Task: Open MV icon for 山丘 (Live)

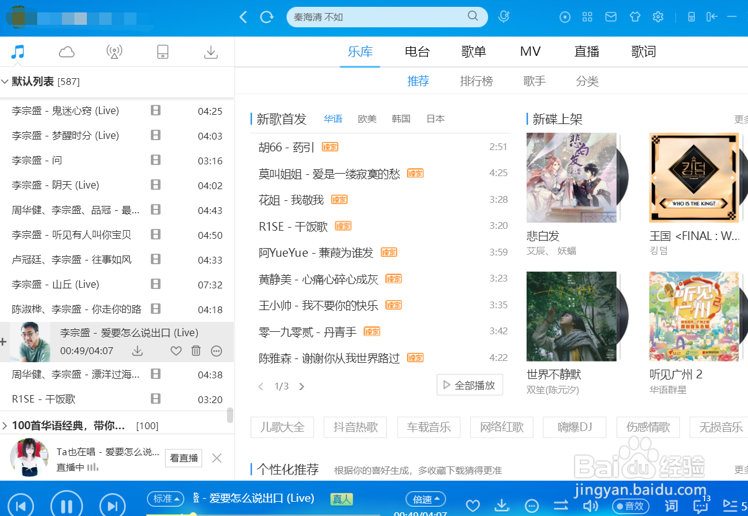Action: (156, 283)
